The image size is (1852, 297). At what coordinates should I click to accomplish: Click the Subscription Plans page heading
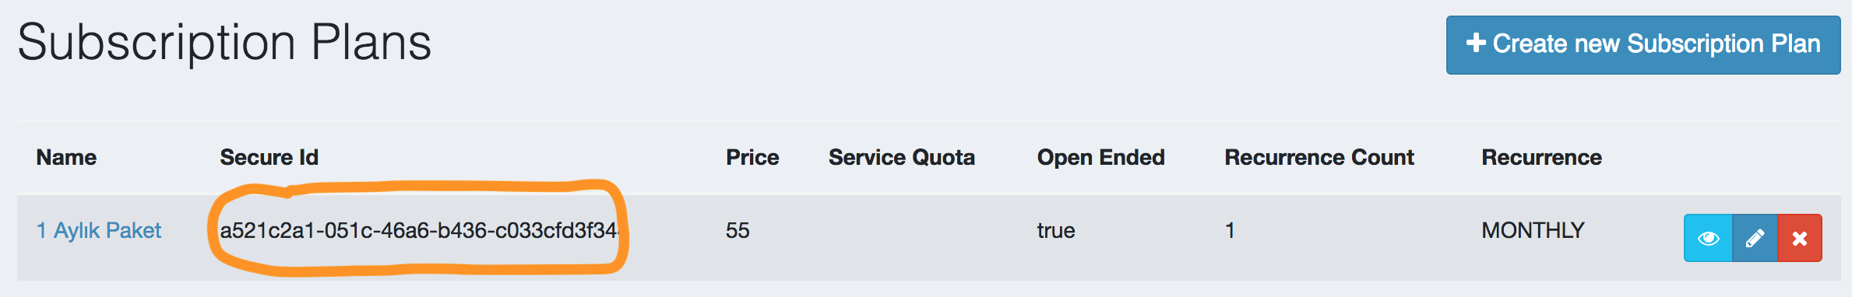224,43
